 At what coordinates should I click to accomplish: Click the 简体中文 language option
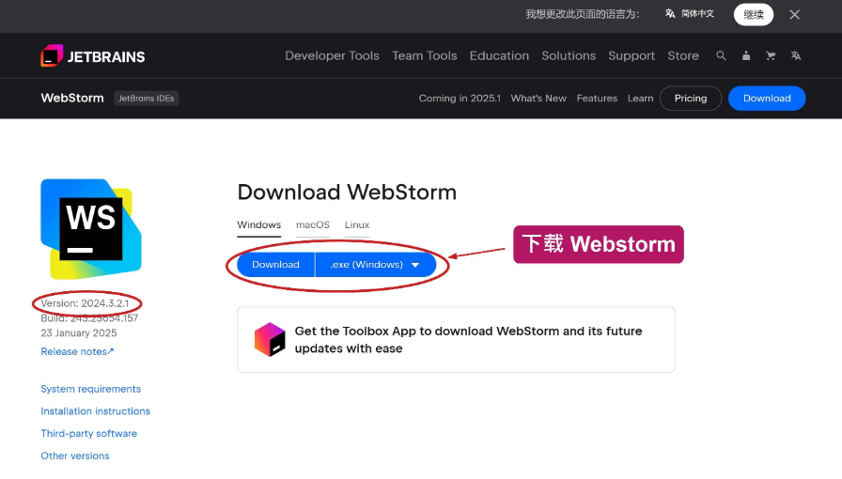click(x=690, y=14)
